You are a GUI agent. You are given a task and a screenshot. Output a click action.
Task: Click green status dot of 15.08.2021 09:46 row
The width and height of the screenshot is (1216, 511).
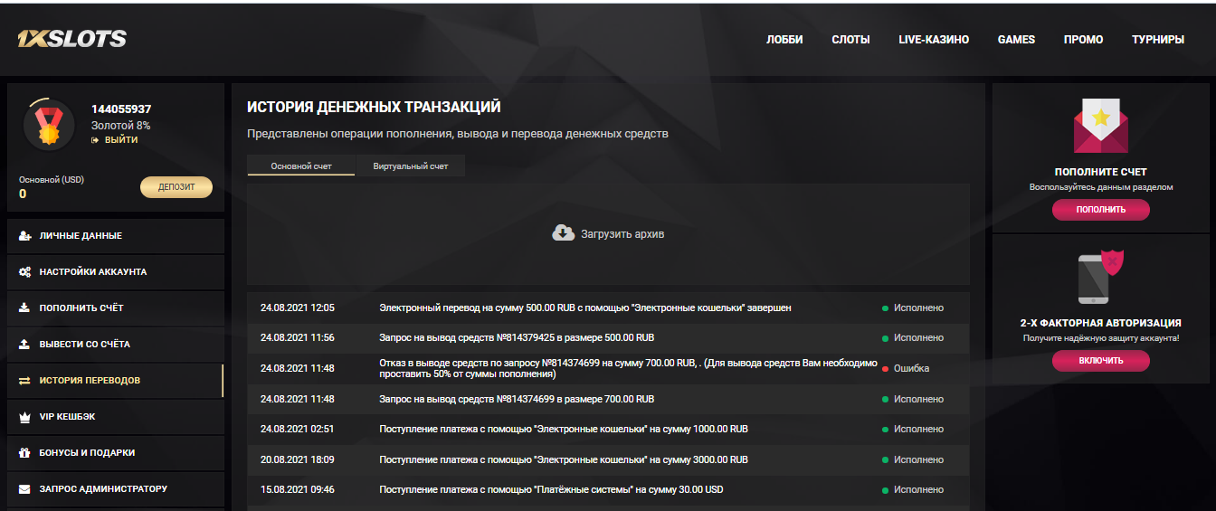click(x=885, y=490)
